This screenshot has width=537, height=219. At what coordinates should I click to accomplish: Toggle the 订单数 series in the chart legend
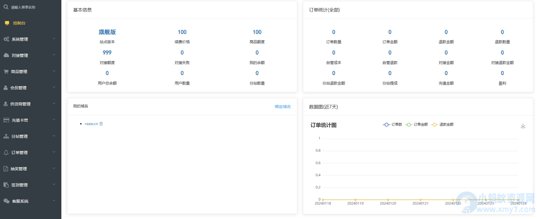pyautogui.click(x=393, y=125)
